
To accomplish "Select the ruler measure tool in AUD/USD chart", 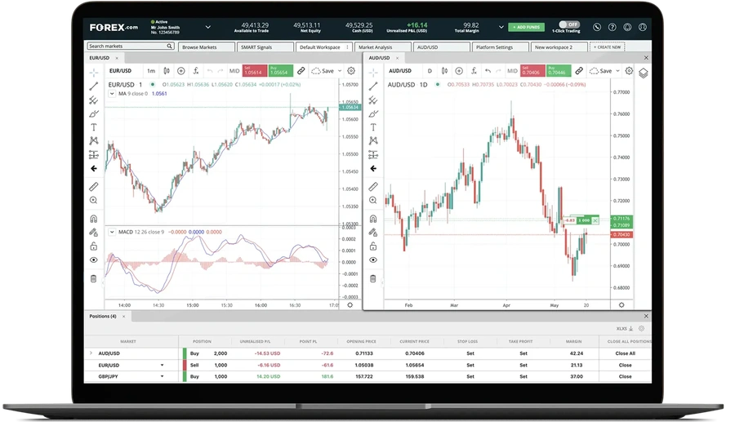I will (x=373, y=187).
